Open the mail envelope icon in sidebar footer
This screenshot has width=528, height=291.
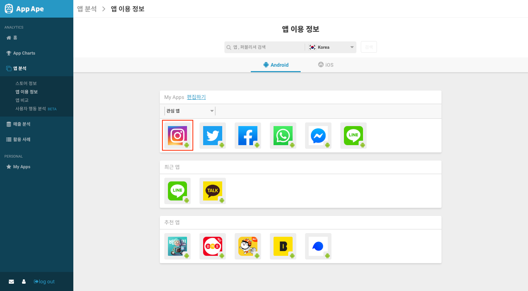(x=11, y=281)
